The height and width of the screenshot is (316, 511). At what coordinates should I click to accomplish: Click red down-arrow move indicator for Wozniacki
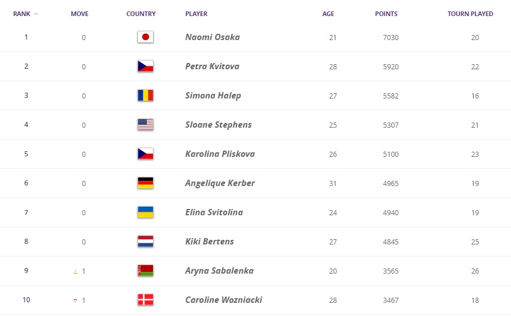point(76,301)
